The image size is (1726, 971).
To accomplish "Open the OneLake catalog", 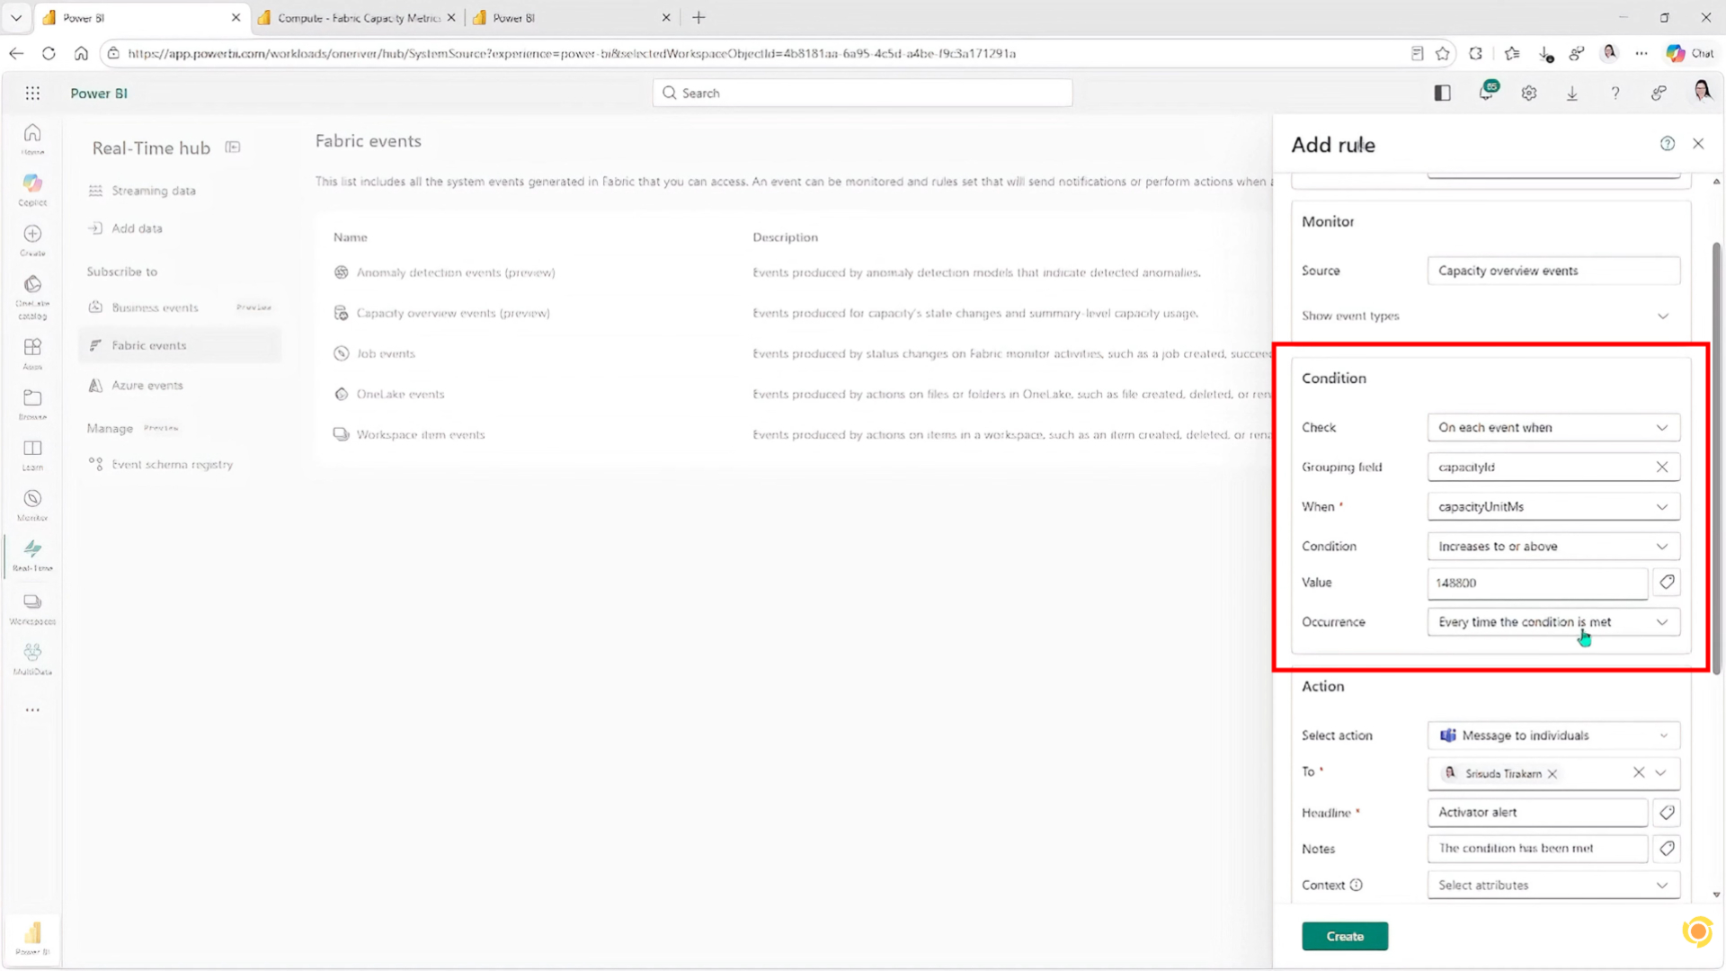I will click(x=32, y=297).
